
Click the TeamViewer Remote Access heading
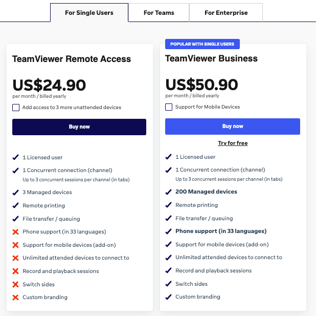pyautogui.click(x=72, y=59)
